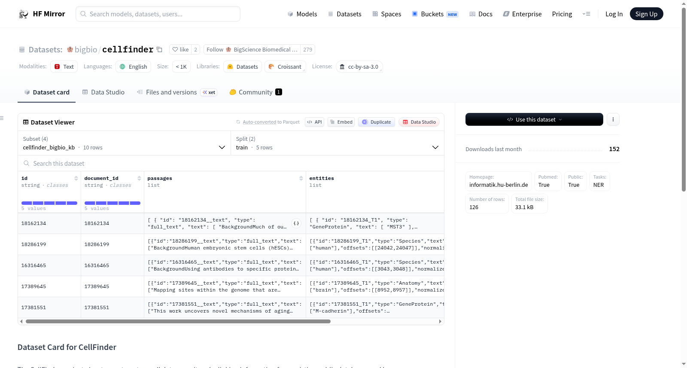Go to Spaces

[x=387, y=14]
